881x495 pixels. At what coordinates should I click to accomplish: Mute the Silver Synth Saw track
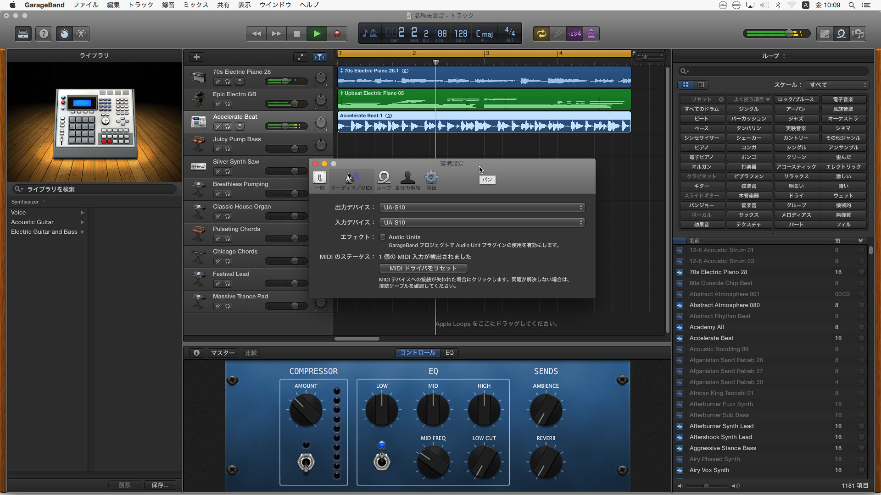pos(218,171)
